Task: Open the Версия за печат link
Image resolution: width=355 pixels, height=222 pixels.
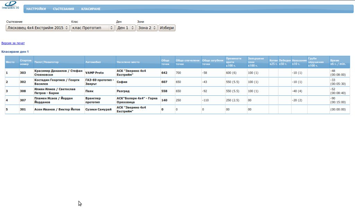Action: (13, 43)
